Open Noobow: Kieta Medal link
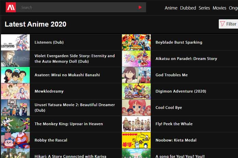238x158 pixels. [176, 140]
